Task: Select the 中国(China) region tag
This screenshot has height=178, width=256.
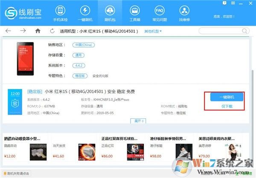Action: (84, 45)
